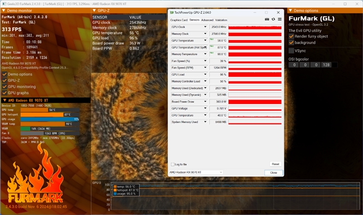Switch to the Graphics Card tab
This screenshot has width=363, height=215.
179,20
